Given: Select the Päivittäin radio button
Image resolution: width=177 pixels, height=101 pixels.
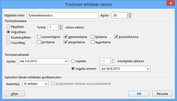Looking at the screenshot, I should pos(8,27).
